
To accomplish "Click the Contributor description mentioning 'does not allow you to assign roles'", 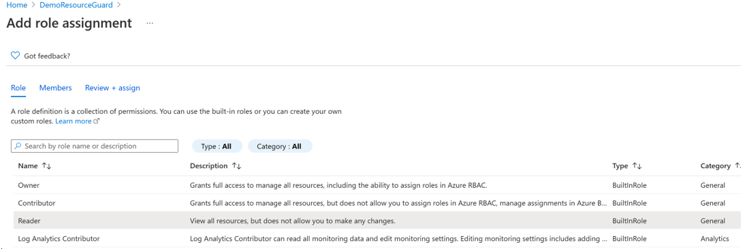I will tap(399, 204).
